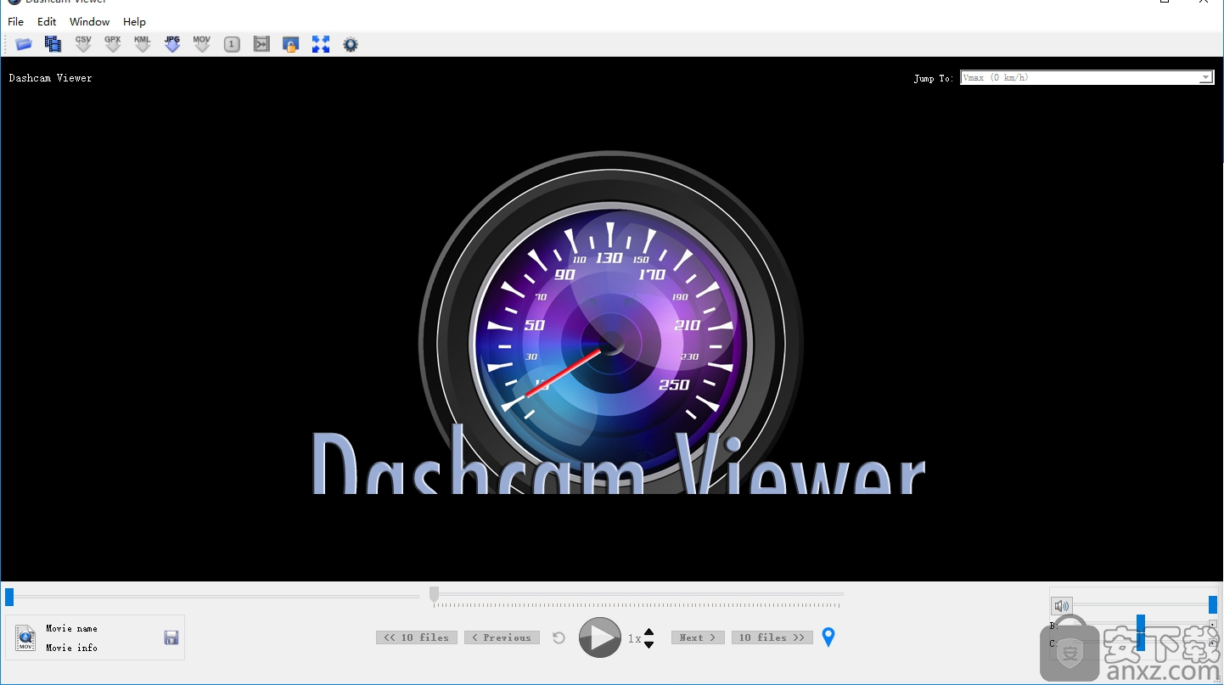Click the movie position slider handle at left
This screenshot has height=685, width=1224.
click(9, 597)
